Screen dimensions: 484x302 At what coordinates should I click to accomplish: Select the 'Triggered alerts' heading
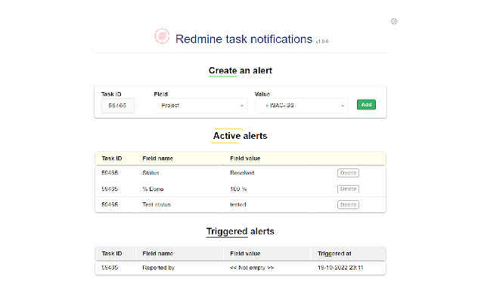[240, 232]
